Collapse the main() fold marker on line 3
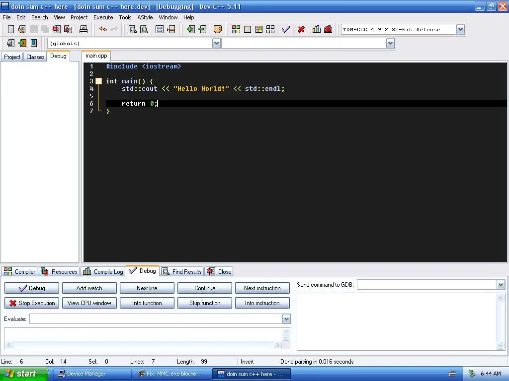This screenshot has height=381, width=509. pyautogui.click(x=99, y=81)
